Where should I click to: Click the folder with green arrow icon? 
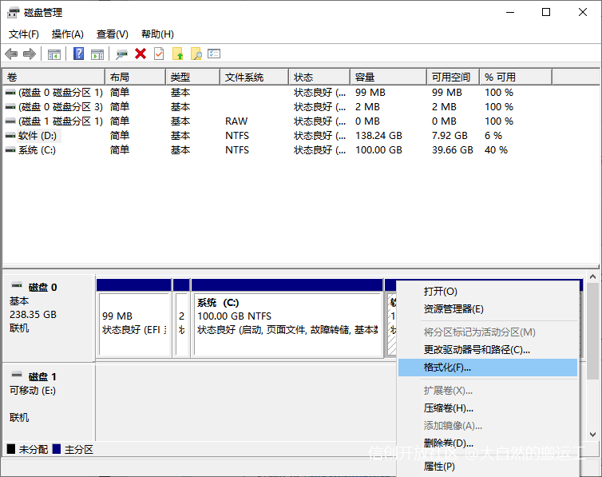coord(178,54)
